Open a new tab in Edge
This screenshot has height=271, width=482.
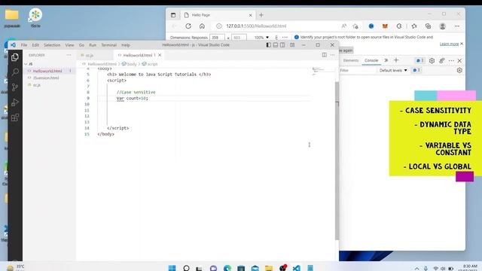261,15
